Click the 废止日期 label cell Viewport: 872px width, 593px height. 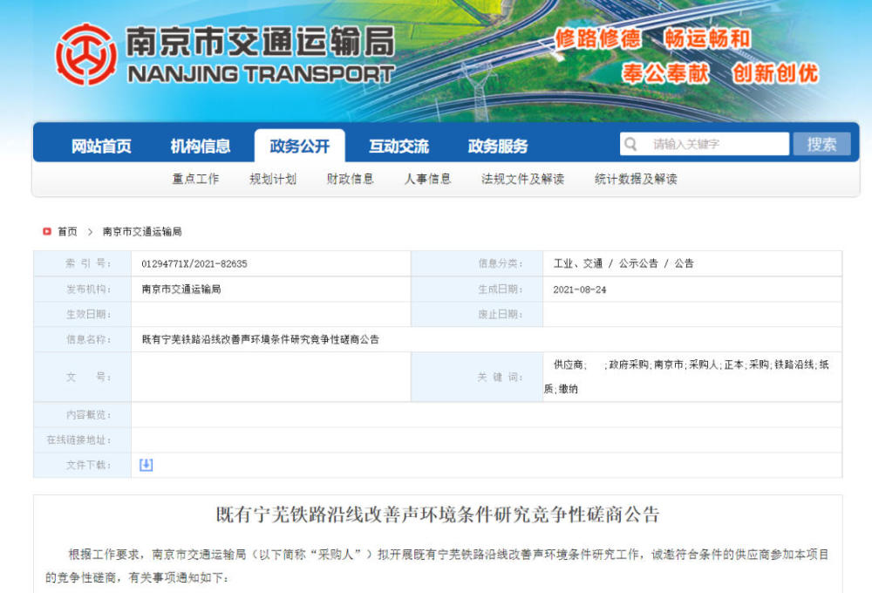pyautogui.click(x=477, y=314)
